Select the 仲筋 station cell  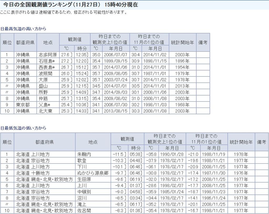coord(48,98)
